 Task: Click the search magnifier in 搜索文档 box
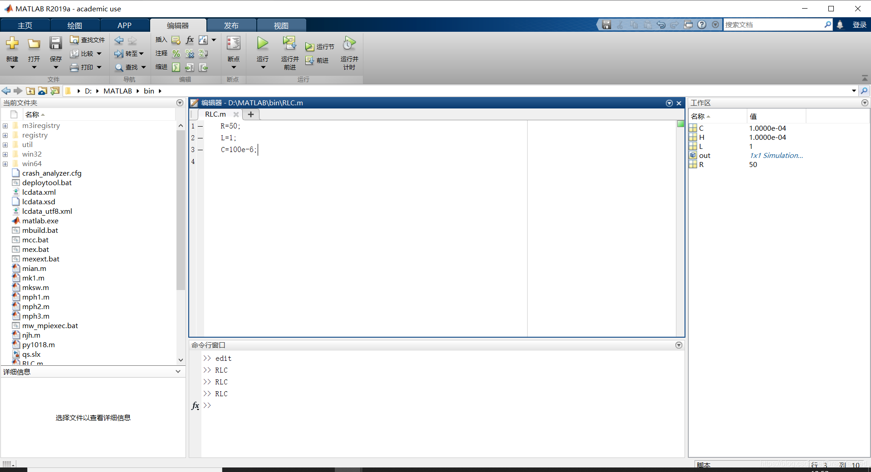click(x=828, y=25)
